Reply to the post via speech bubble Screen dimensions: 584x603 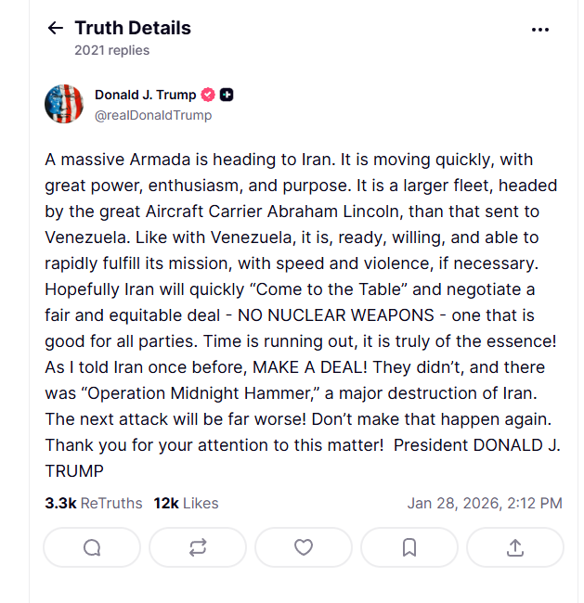[x=92, y=547]
